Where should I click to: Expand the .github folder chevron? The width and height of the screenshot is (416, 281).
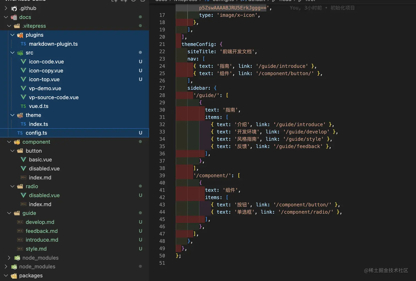click(x=6, y=8)
